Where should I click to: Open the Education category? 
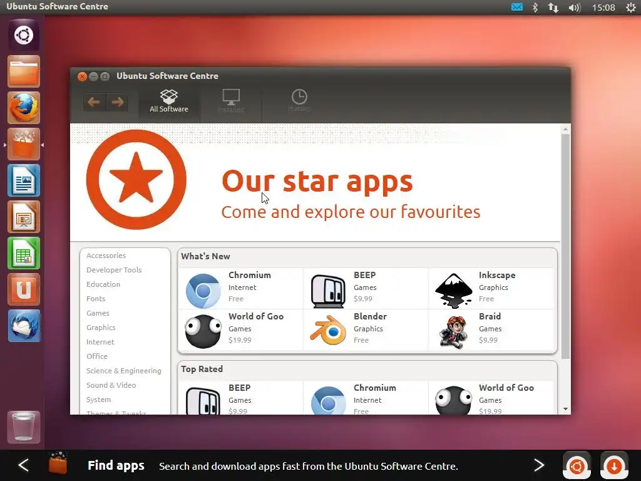coord(103,284)
